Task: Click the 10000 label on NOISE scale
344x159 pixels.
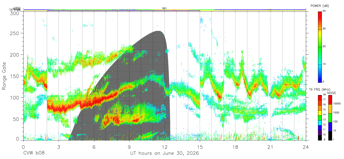Action: 337,103
